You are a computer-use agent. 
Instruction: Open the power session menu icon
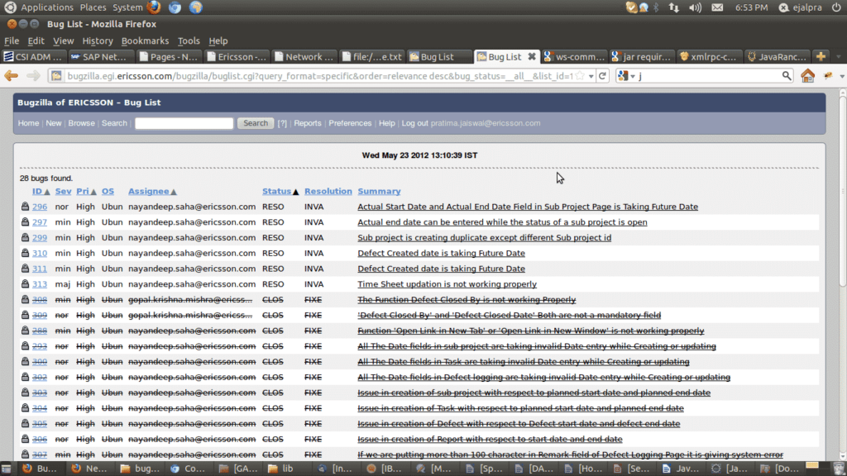tap(836, 7)
